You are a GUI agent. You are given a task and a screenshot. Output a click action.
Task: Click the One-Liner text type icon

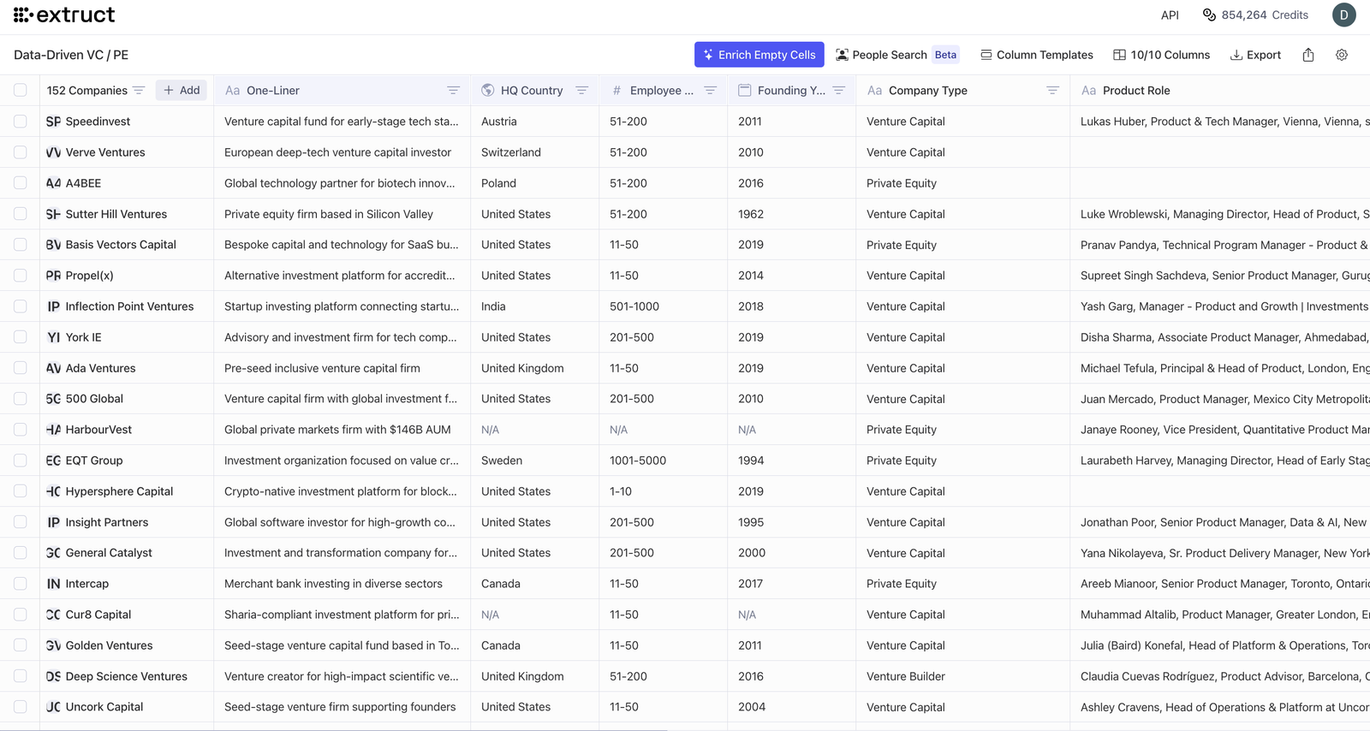[x=232, y=90]
